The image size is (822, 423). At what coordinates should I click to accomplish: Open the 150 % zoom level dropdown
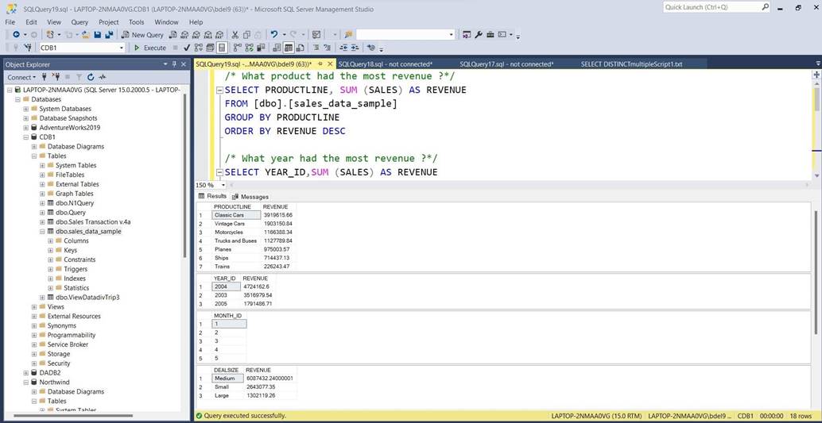pos(223,185)
